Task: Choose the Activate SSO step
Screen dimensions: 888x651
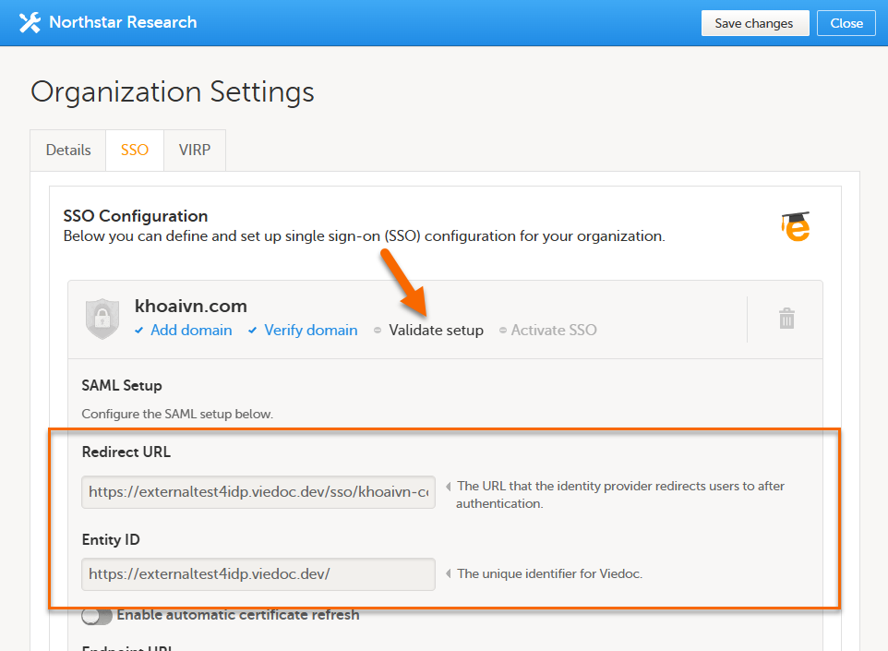Action: [x=554, y=331]
